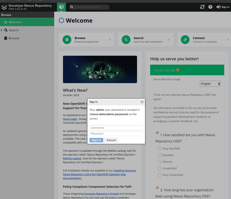
Task: Click the refresh icon in top bar
Action: pyautogui.click(x=202, y=7)
